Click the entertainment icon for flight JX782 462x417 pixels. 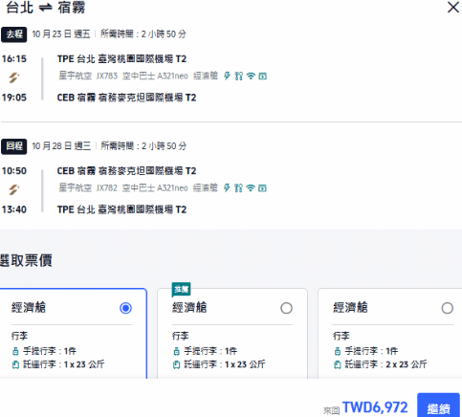(262, 188)
